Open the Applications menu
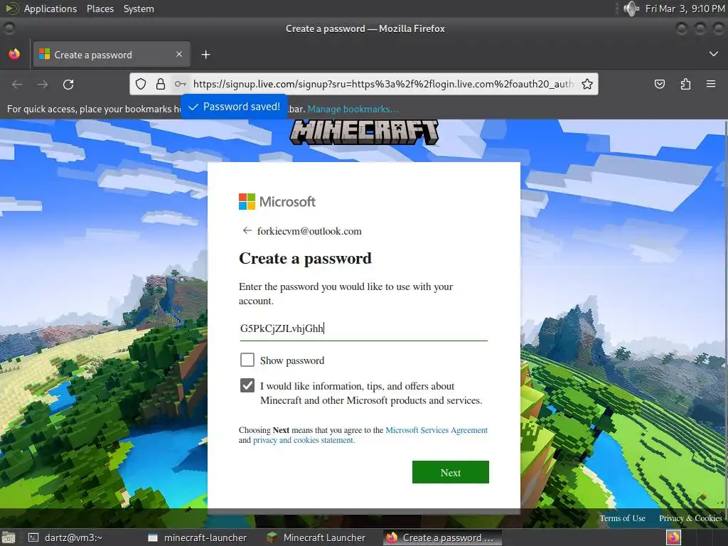Screen dimensions: 728x546 pyautogui.click(x=50, y=9)
